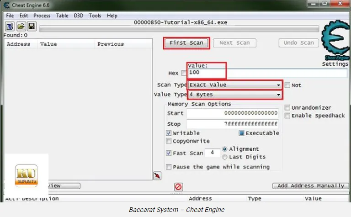Click the open file folder icon
Image resolution: width=351 pixels, height=217 pixels.
coord(21,26)
